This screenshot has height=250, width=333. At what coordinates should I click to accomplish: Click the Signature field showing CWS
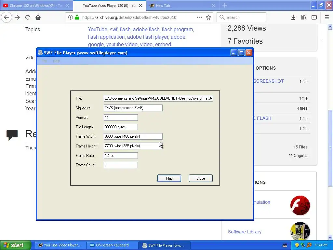(x=133, y=108)
